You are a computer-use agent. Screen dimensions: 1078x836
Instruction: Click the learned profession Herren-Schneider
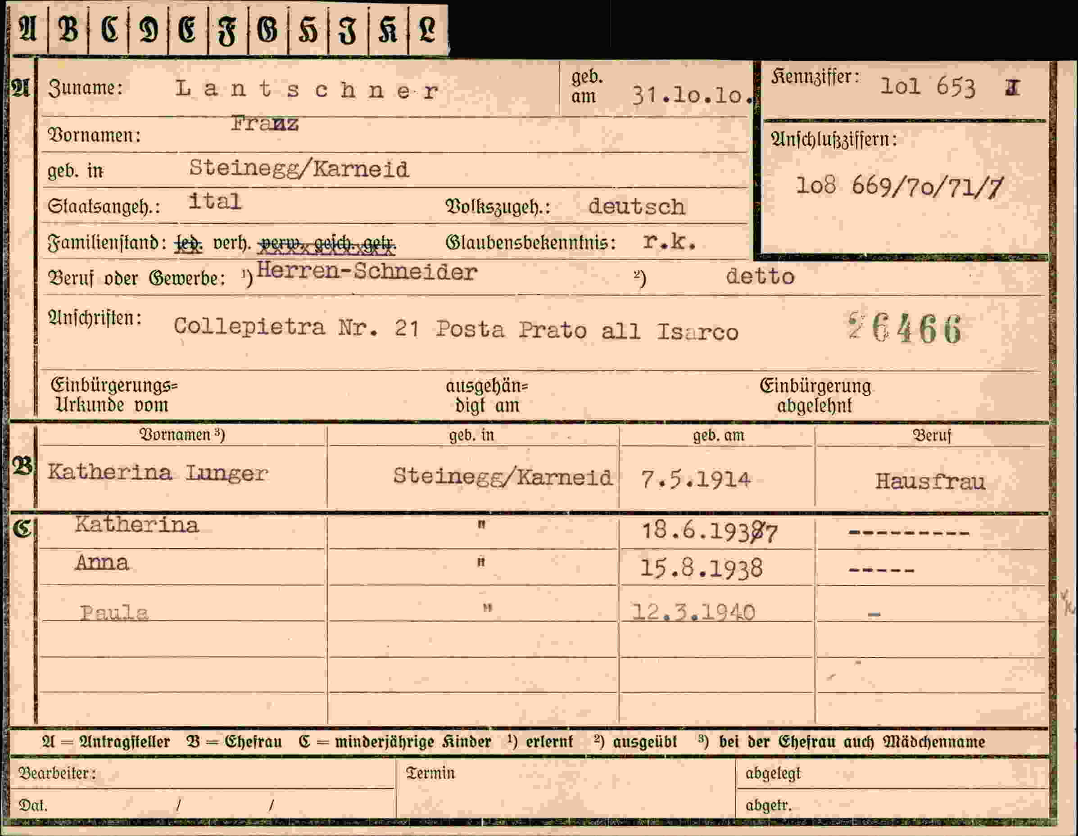coord(367,271)
